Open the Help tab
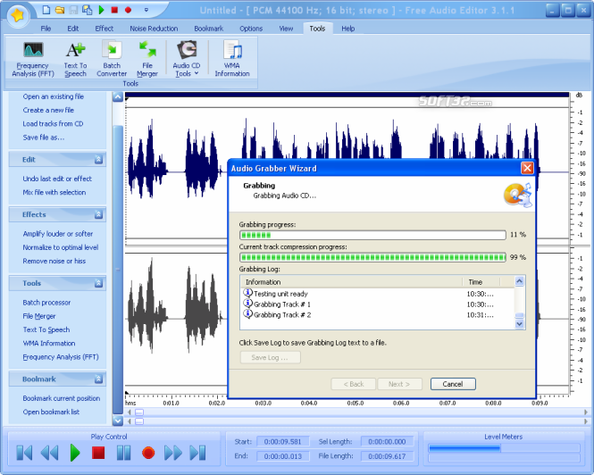 tap(347, 29)
